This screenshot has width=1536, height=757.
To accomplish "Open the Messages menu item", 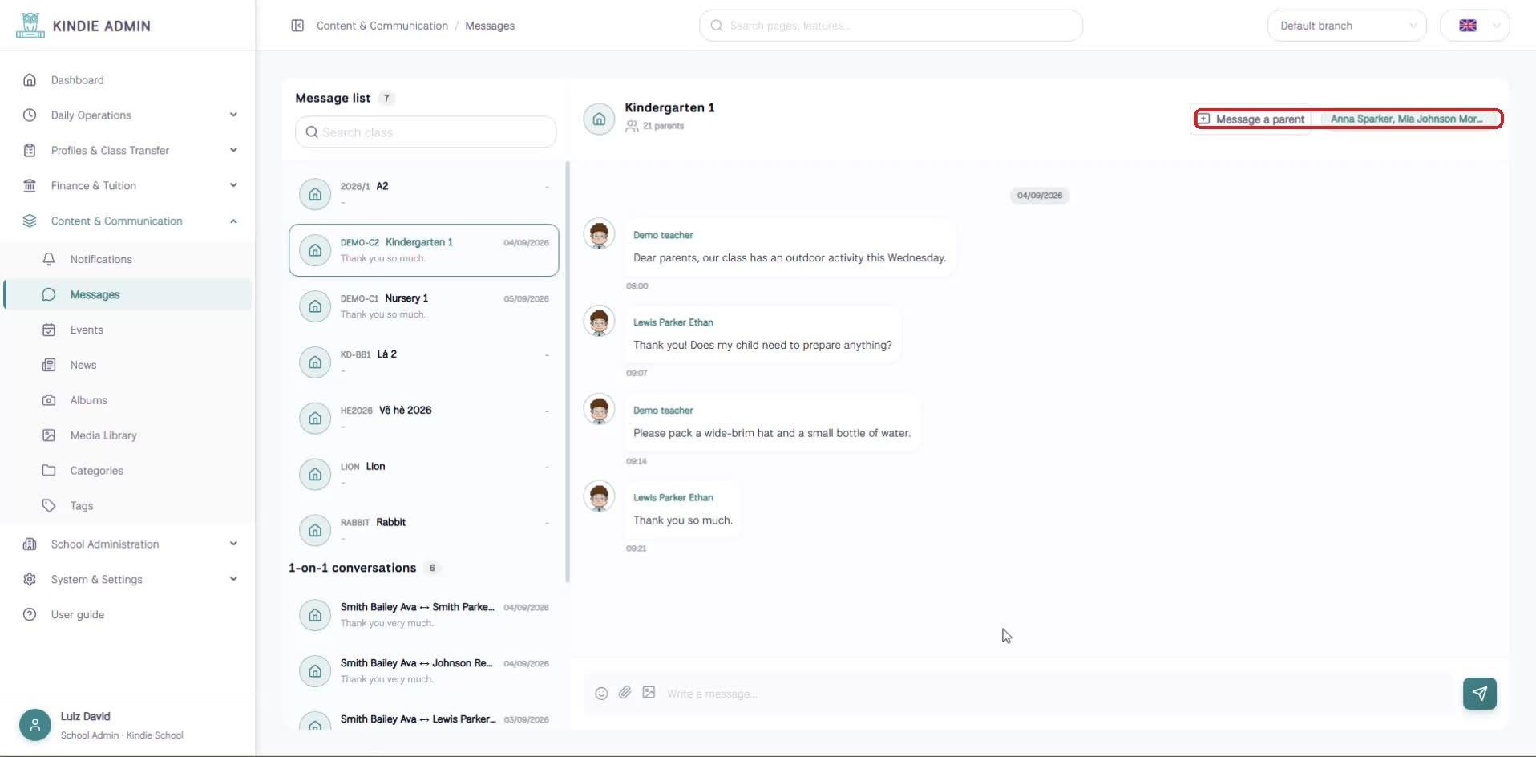I will pos(128,294).
